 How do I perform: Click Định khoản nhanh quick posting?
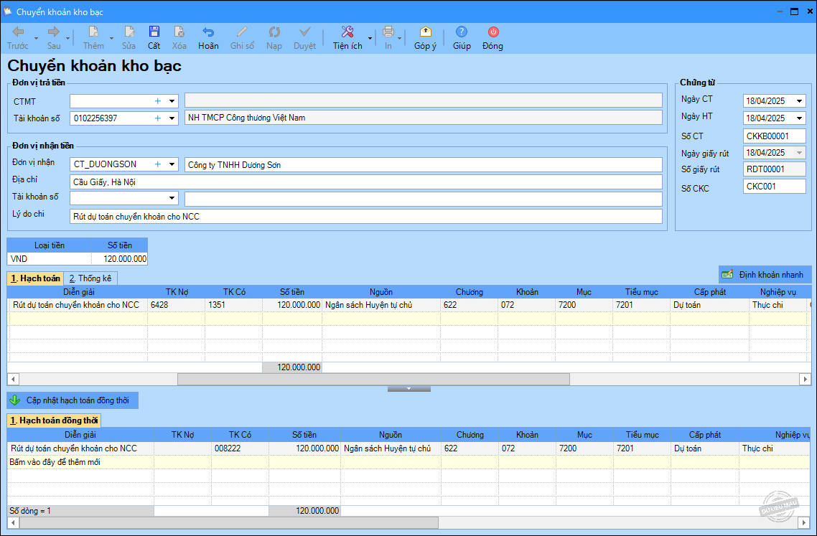click(x=765, y=275)
